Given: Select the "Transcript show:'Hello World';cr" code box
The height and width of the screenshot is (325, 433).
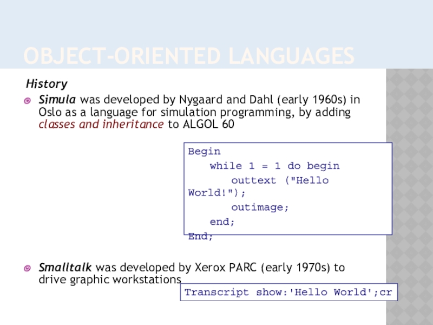Looking at the screenshot, I should pyautogui.click(x=288, y=292).
